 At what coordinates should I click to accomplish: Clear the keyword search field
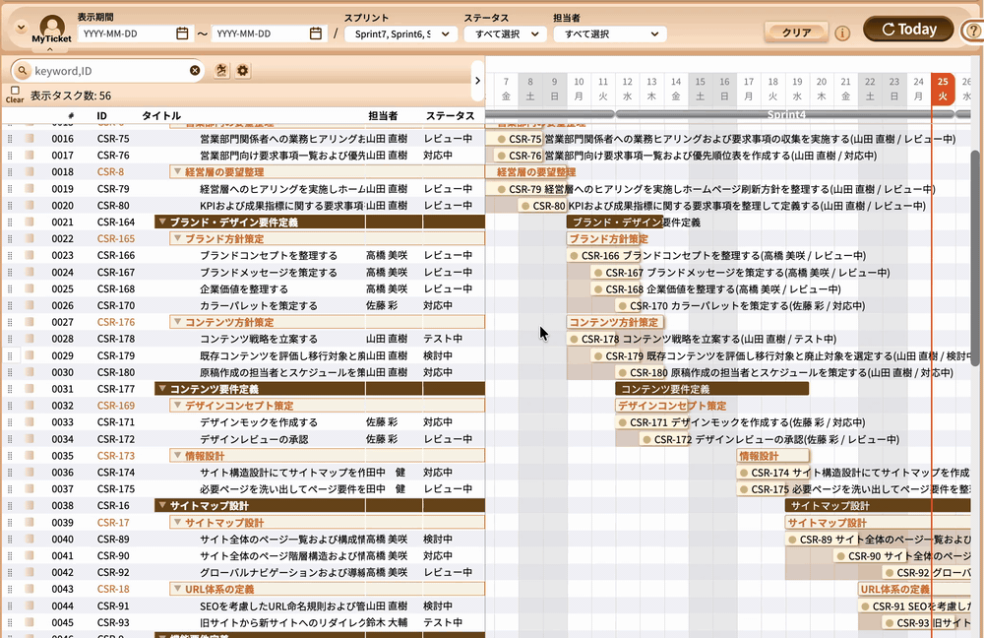pos(195,70)
